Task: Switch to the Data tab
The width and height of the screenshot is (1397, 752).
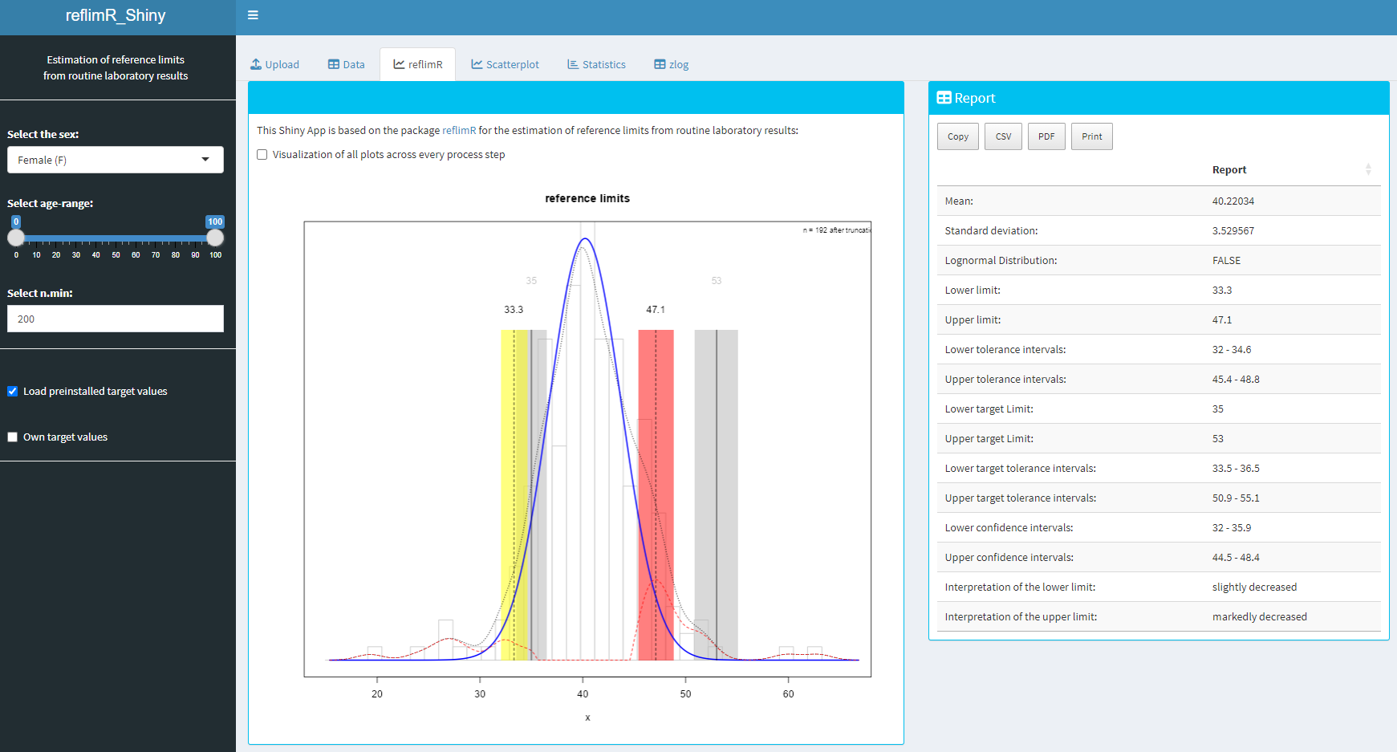Action: (x=346, y=64)
